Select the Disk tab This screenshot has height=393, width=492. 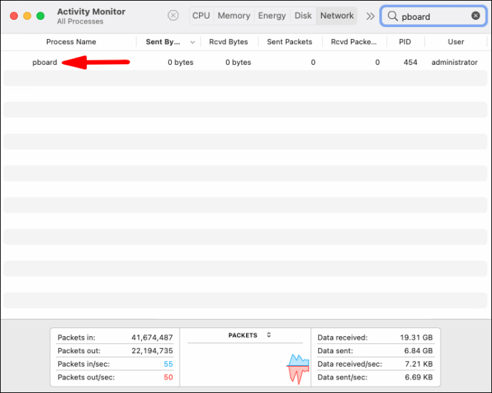[x=303, y=16]
